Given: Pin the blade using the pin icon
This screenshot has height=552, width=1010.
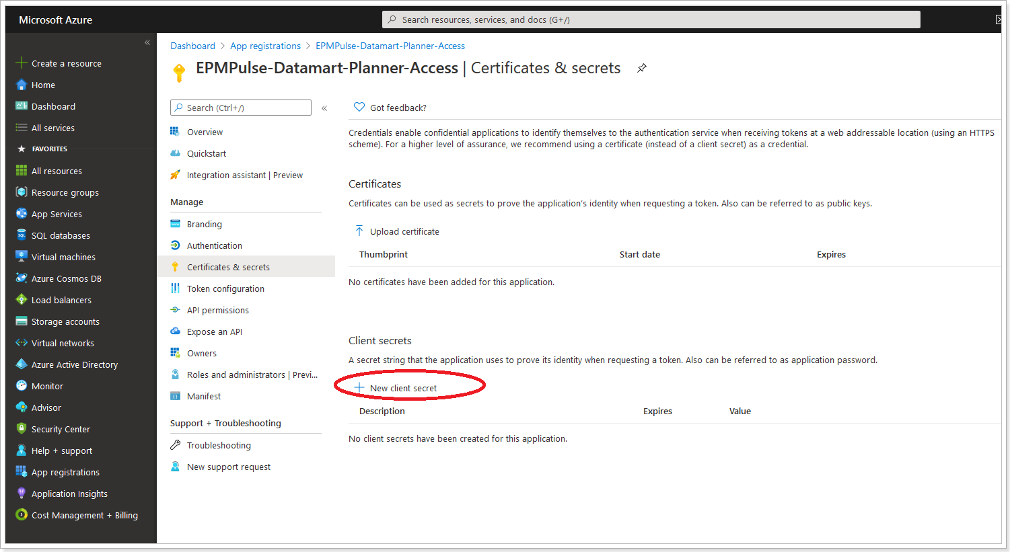Looking at the screenshot, I should pos(642,69).
